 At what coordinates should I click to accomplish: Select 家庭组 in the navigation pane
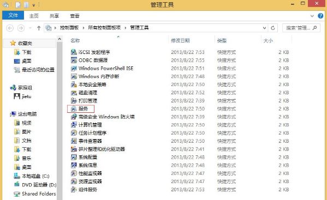(25, 88)
